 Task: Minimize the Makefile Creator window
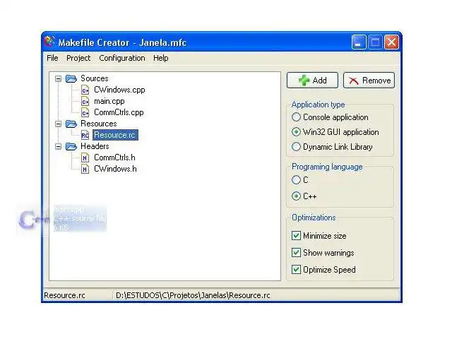click(359, 42)
